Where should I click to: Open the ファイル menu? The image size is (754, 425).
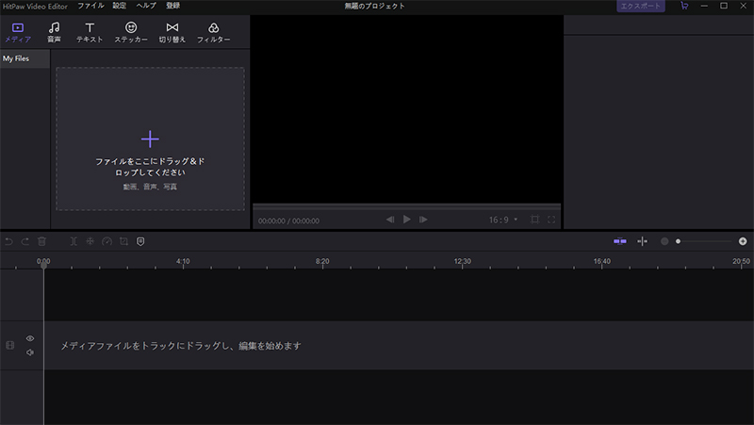tap(91, 6)
